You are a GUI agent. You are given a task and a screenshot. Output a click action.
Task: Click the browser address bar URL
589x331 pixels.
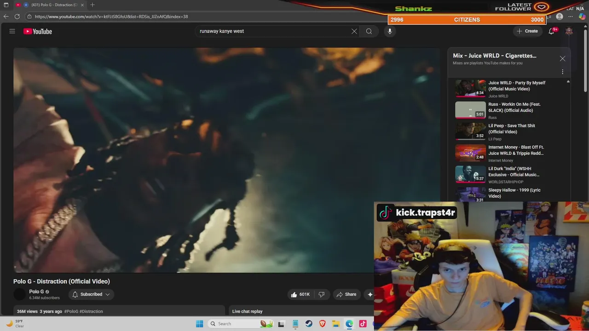[x=111, y=17]
